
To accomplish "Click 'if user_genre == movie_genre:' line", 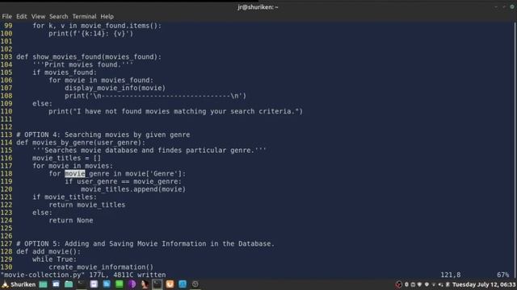I will 123,181.
